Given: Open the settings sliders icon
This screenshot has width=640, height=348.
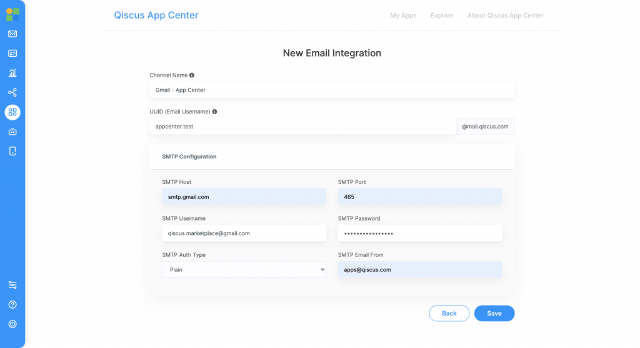Looking at the screenshot, I should (12, 285).
